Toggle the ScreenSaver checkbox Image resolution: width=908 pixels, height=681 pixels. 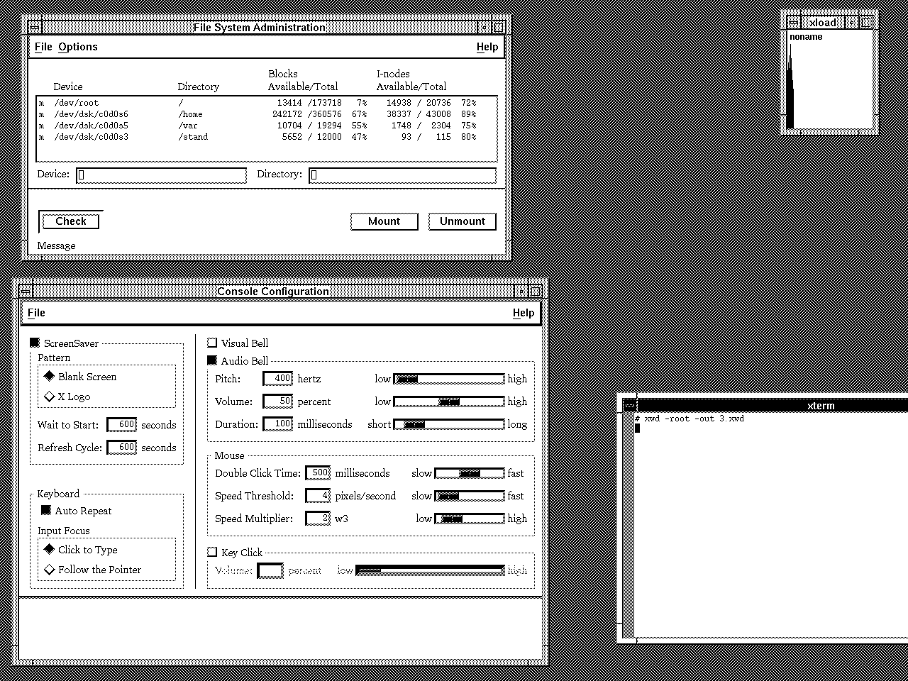pos(35,343)
